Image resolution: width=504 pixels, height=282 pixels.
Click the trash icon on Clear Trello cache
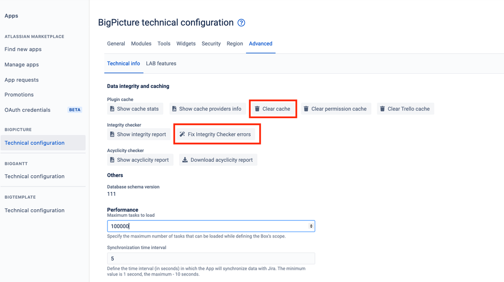[382, 109]
